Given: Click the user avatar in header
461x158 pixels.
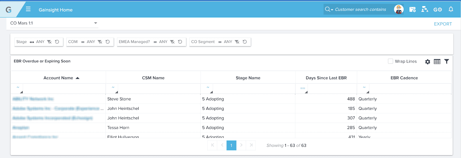Looking at the screenshot, I should coord(398,9).
